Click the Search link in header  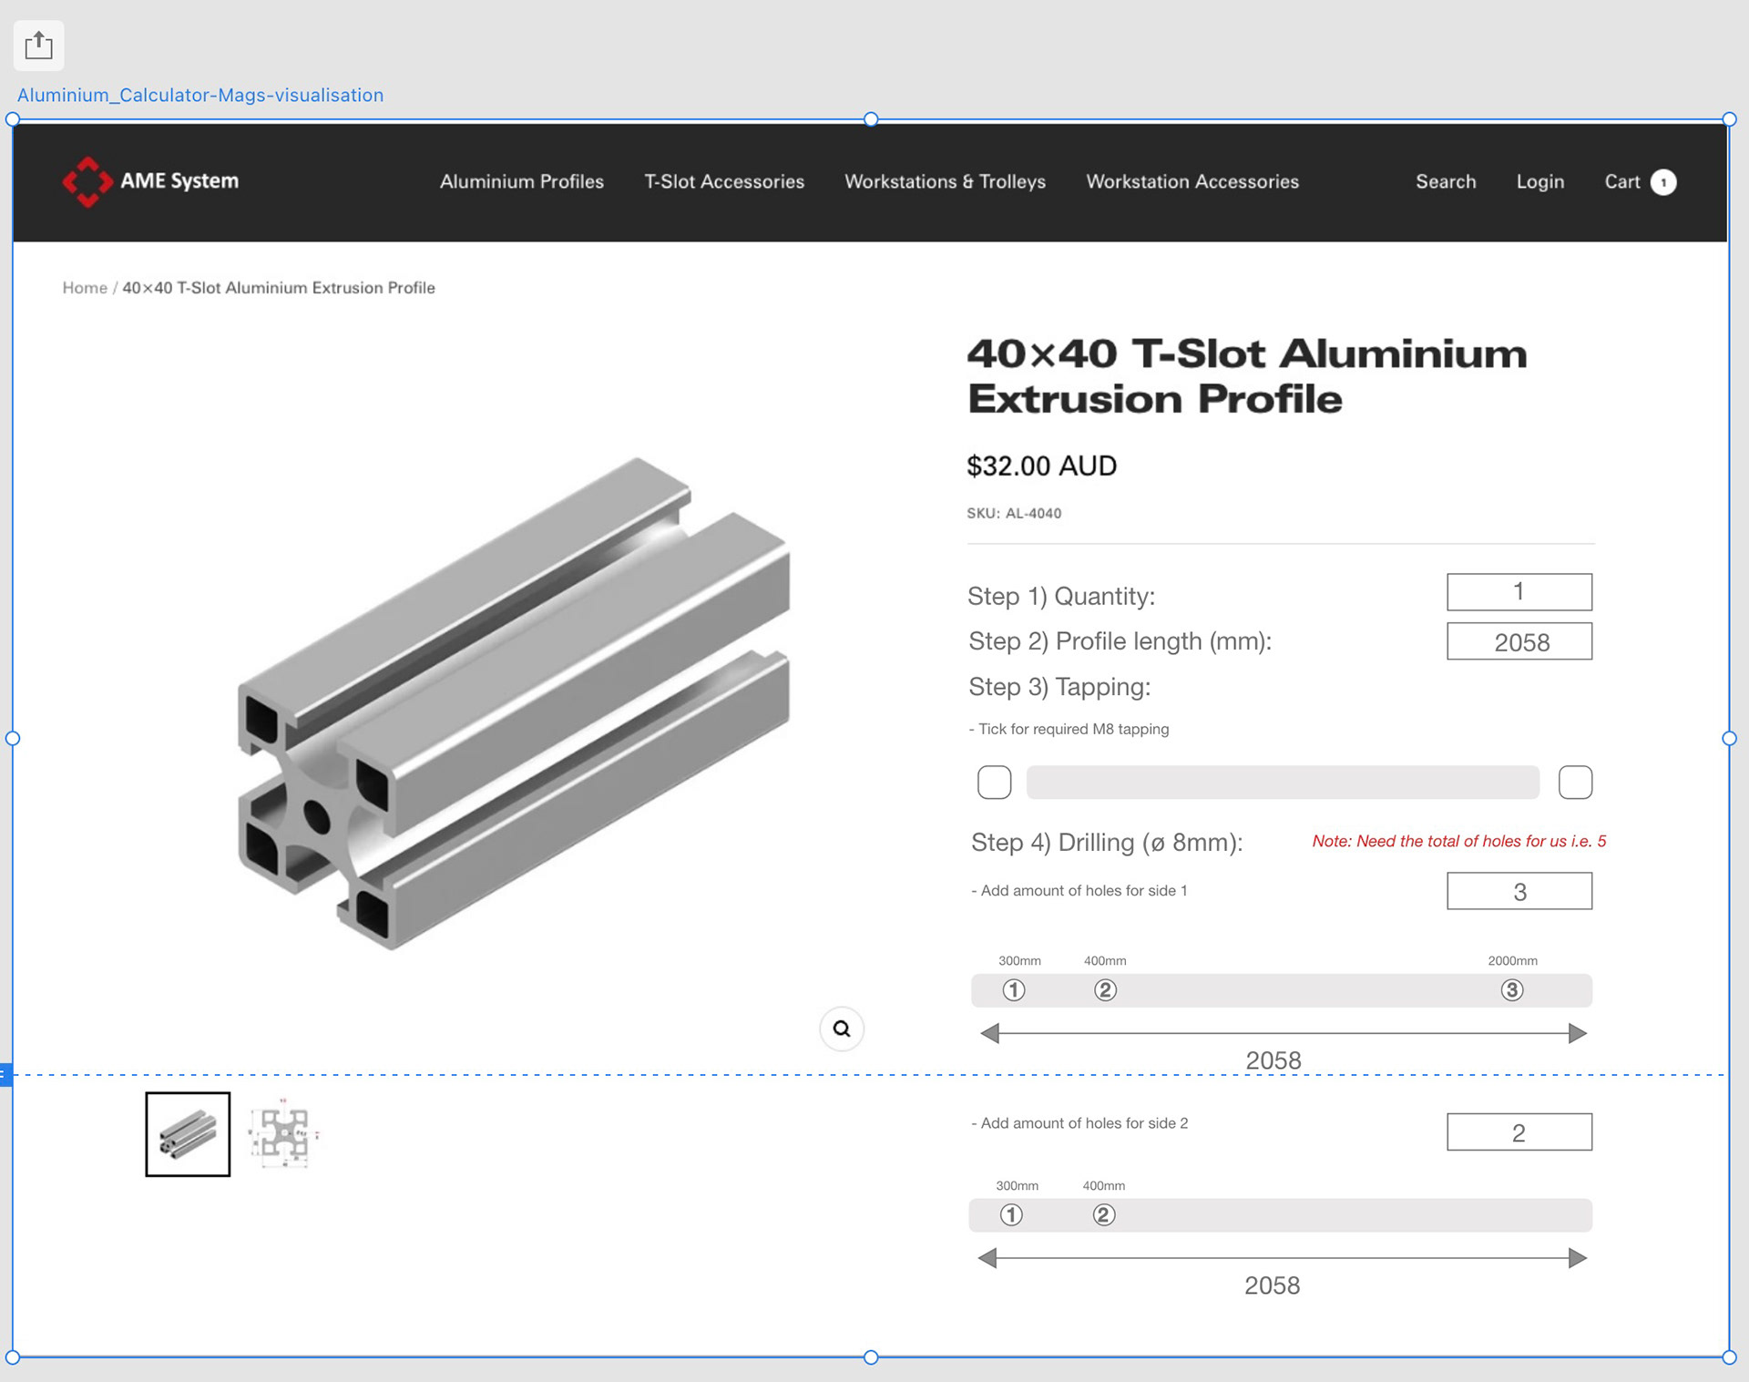tap(1446, 181)
